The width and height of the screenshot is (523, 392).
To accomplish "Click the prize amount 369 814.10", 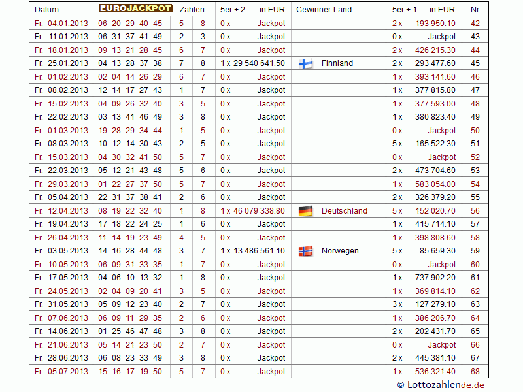I will coord(435,291).
